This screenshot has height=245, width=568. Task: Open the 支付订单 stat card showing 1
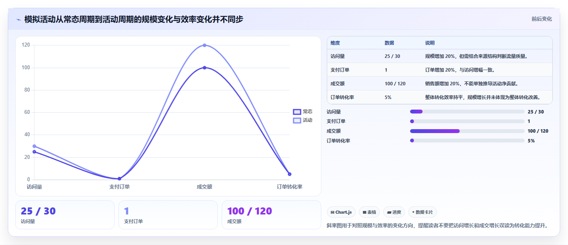(x=168, y=215)
